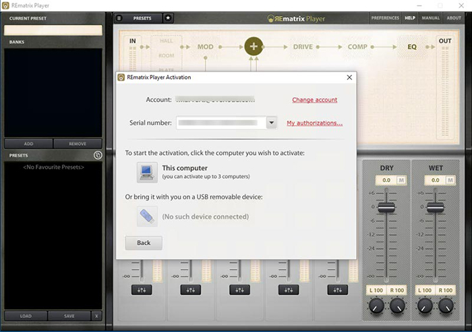Screen dimensions: 472x332
Task: Open fourth channel mixer settings icon
Action: click(289, 289)
